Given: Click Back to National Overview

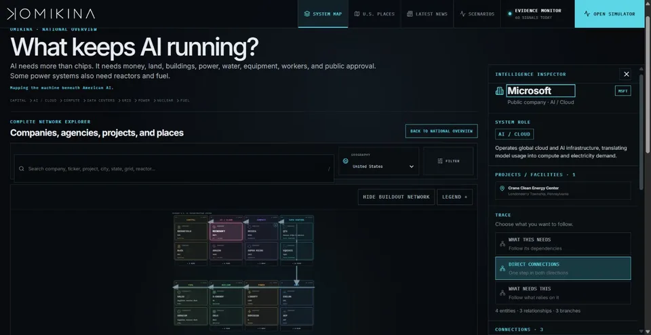Looking at the screenshot, I should (441, 131).
